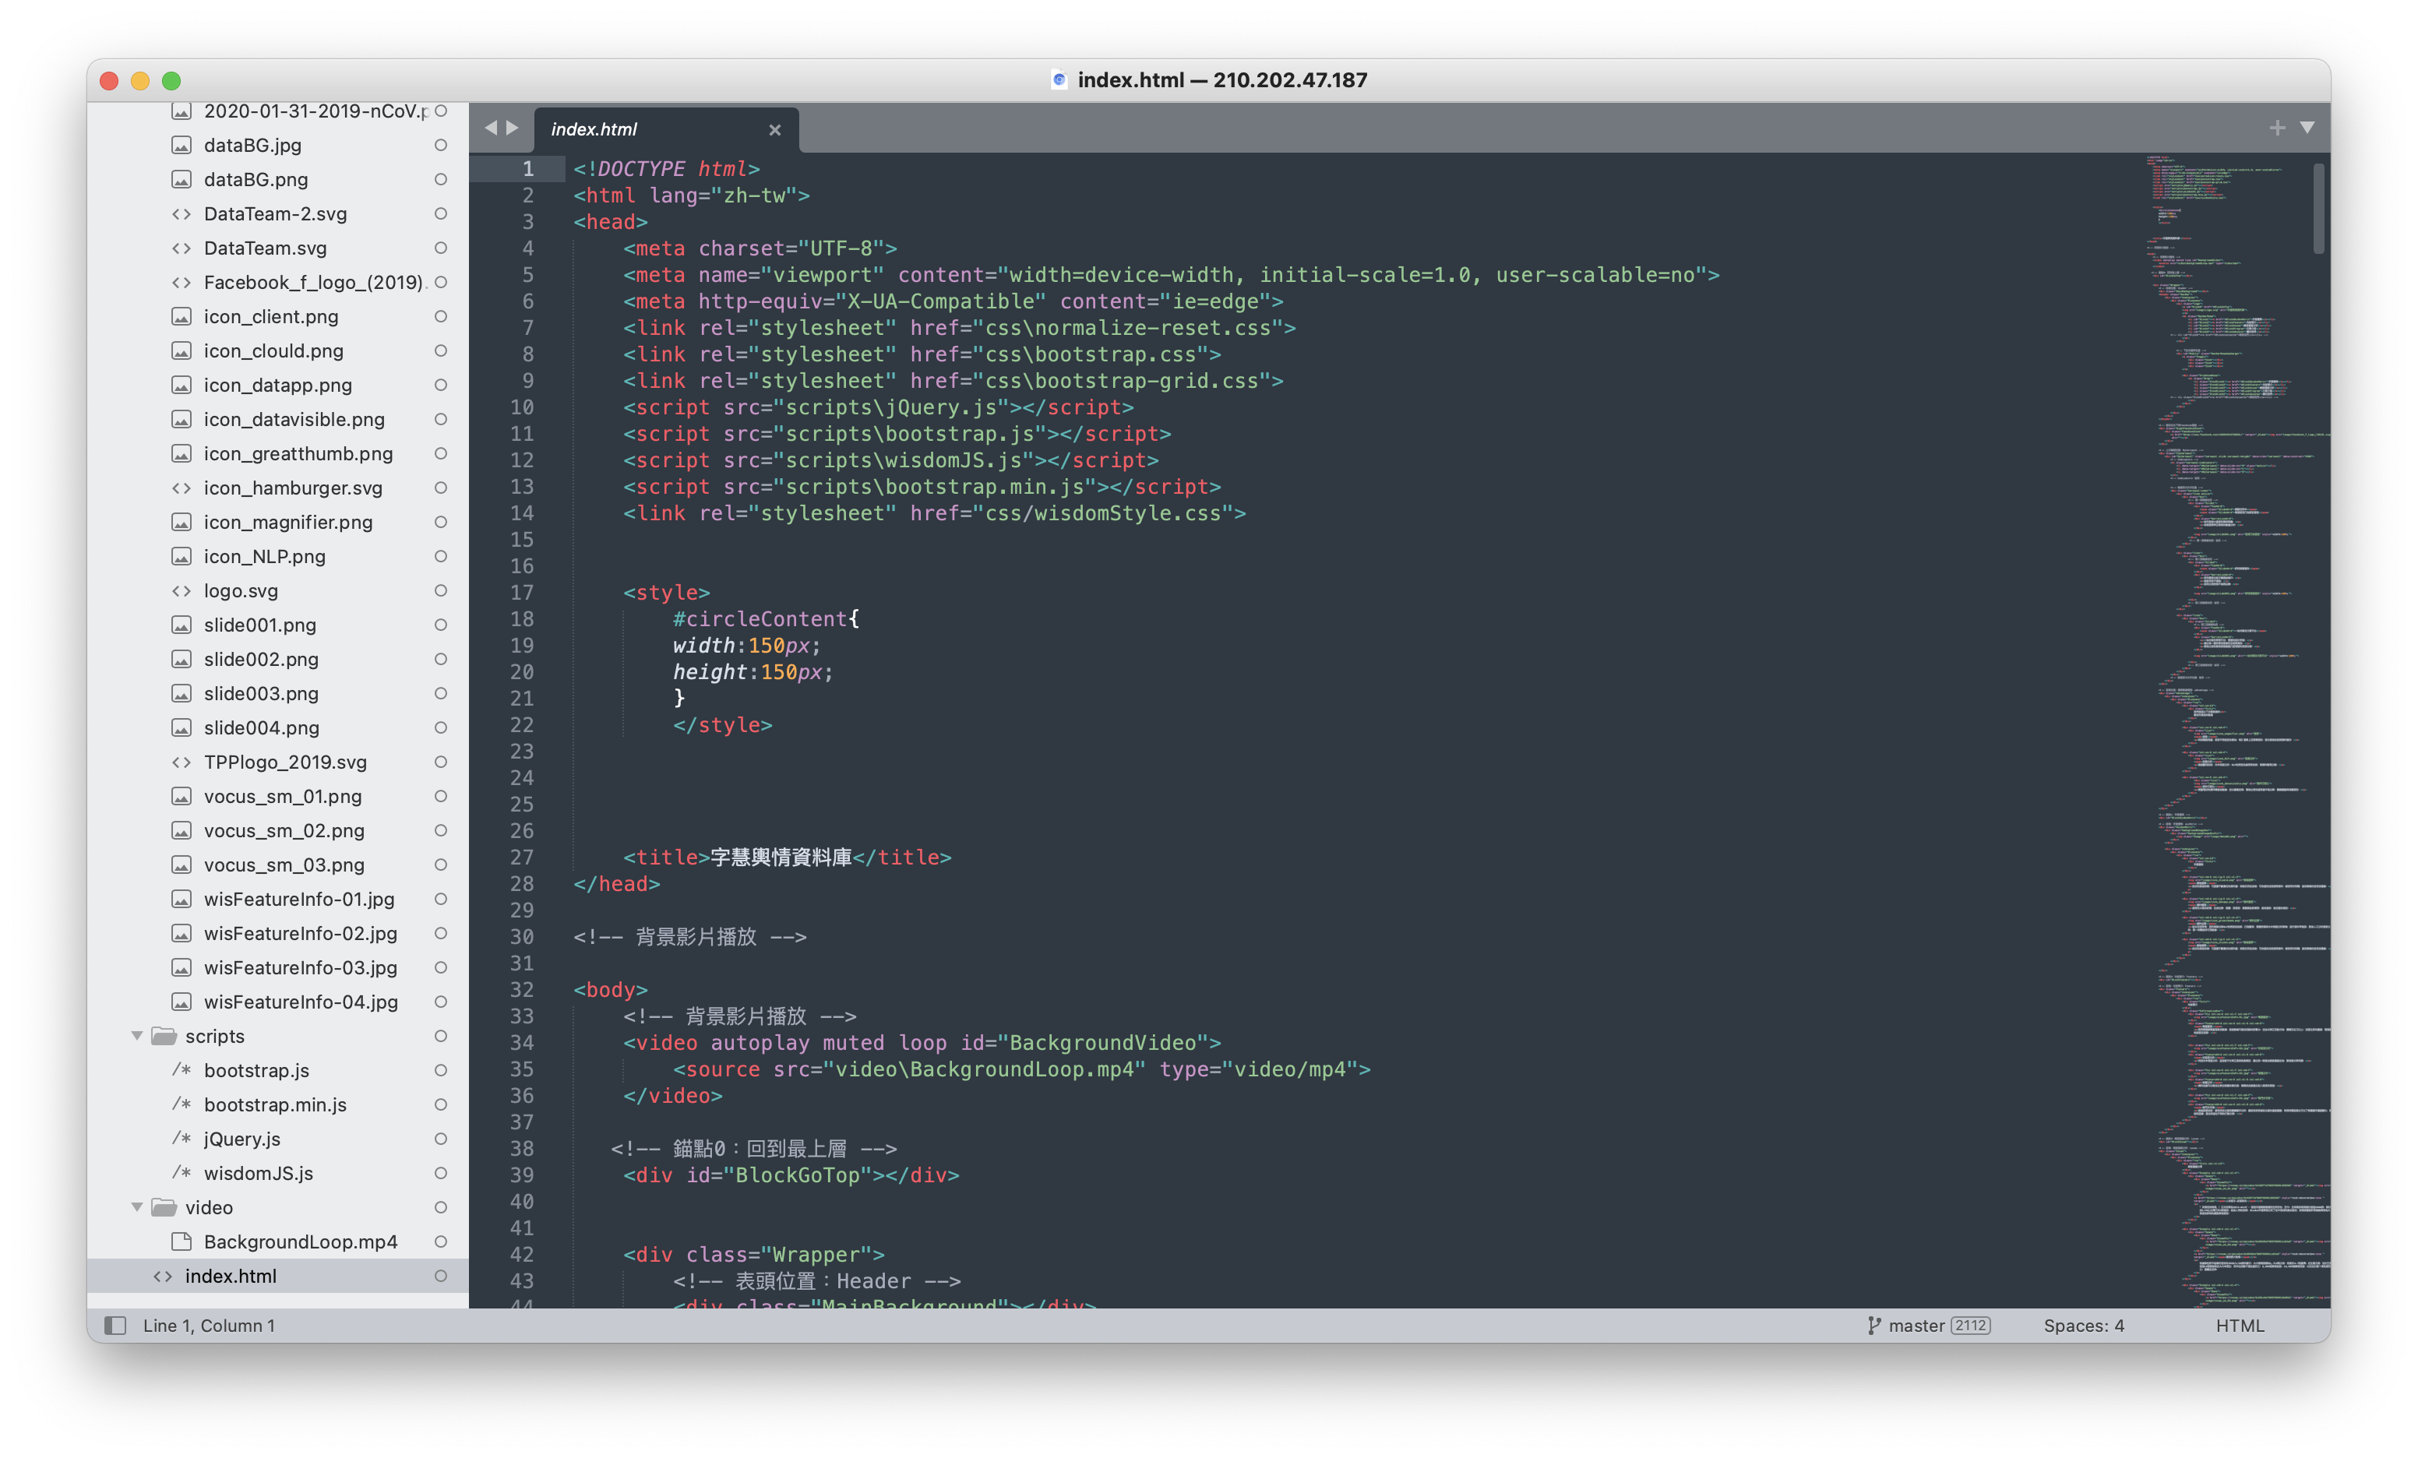
Task: Collapse the video folder
Action: [x=137, y=1207]
